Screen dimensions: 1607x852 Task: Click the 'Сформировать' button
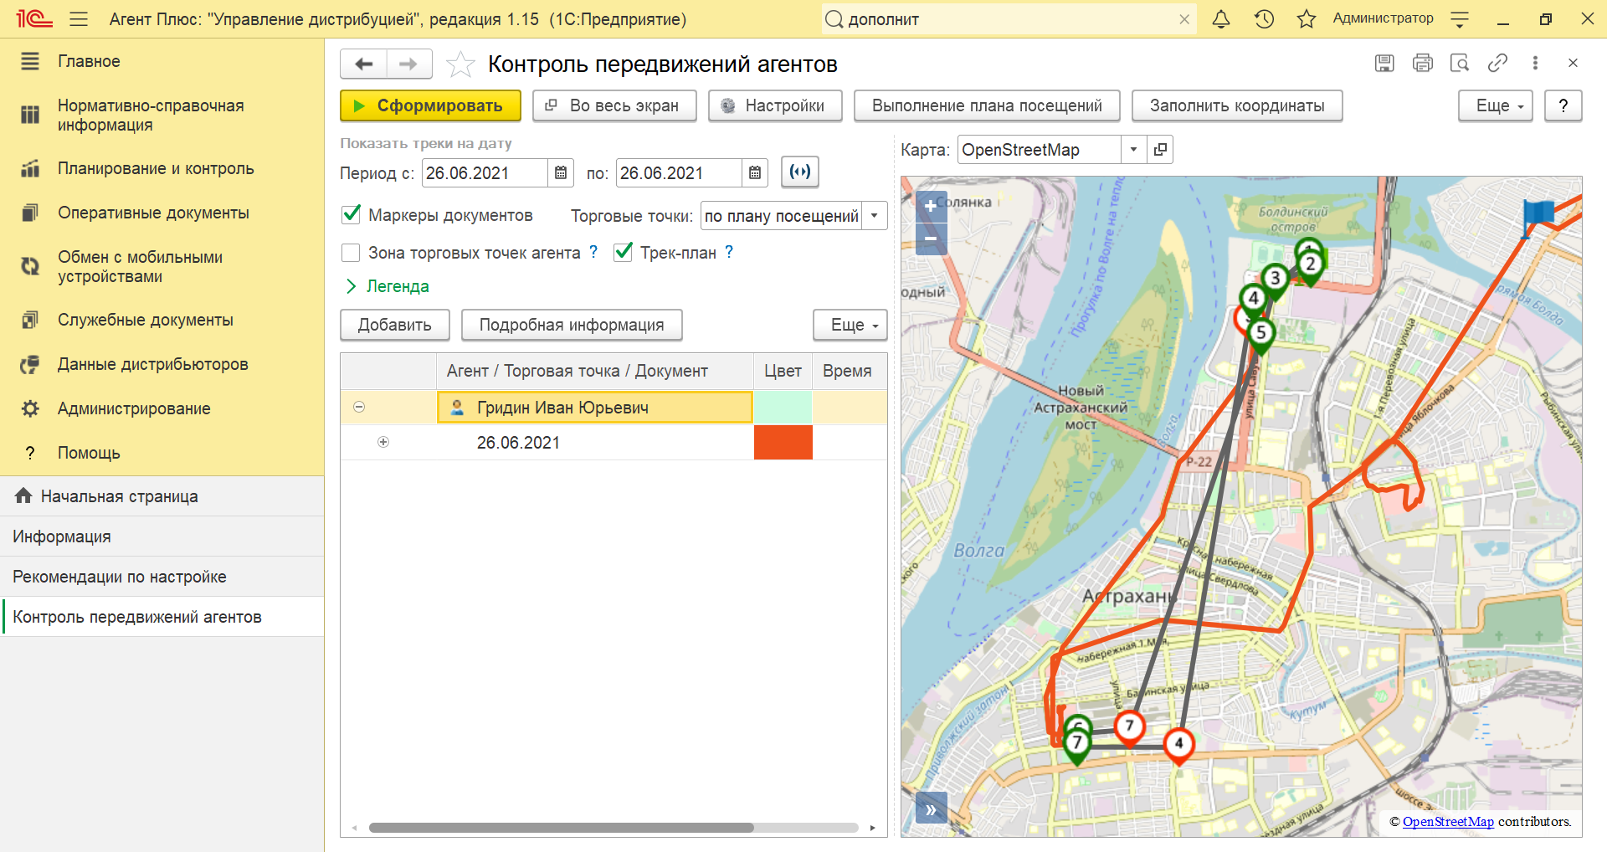(x=430, y=105)
